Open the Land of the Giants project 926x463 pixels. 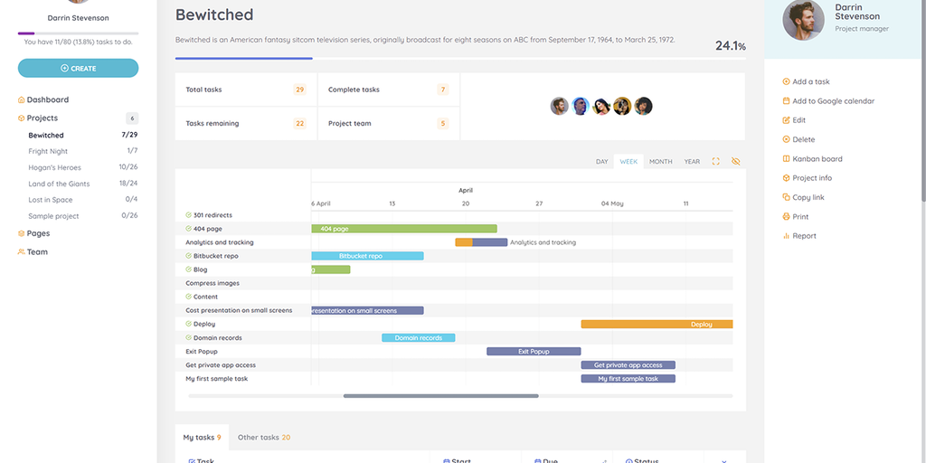click(x=59, y=184)
